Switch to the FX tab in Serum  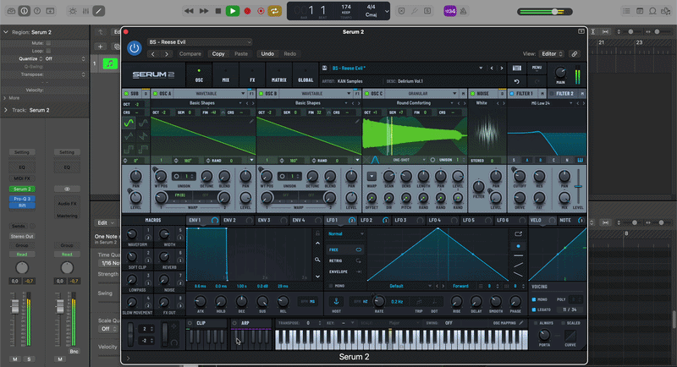[x=252, y=75]
